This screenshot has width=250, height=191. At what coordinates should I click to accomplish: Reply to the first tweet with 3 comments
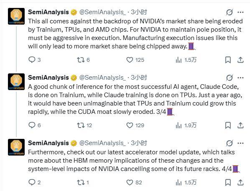34,60
